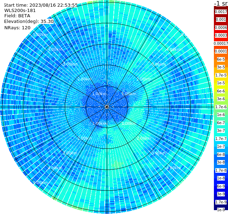228x214 pixels.
Task: Click the Field: BETA label
Action: pos(17,16)
